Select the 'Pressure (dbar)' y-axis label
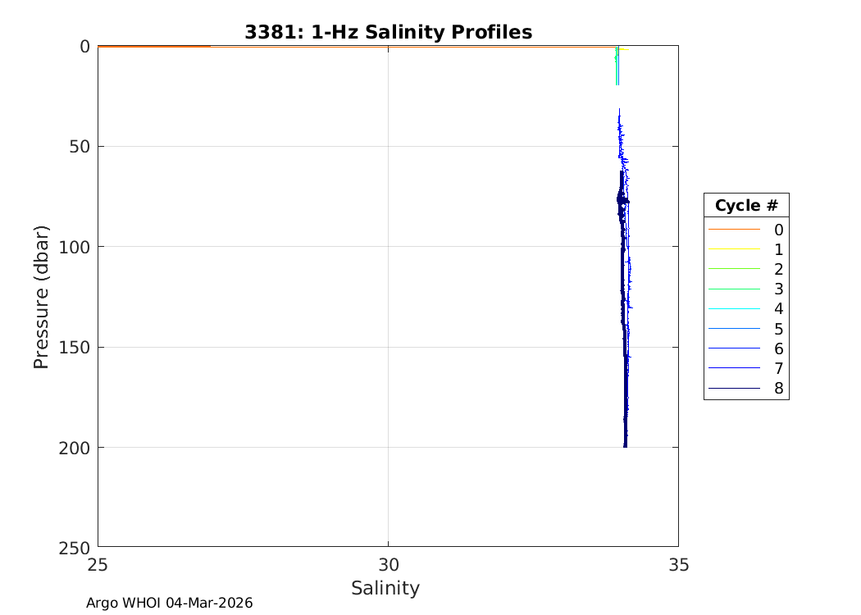 pos(41,297)
